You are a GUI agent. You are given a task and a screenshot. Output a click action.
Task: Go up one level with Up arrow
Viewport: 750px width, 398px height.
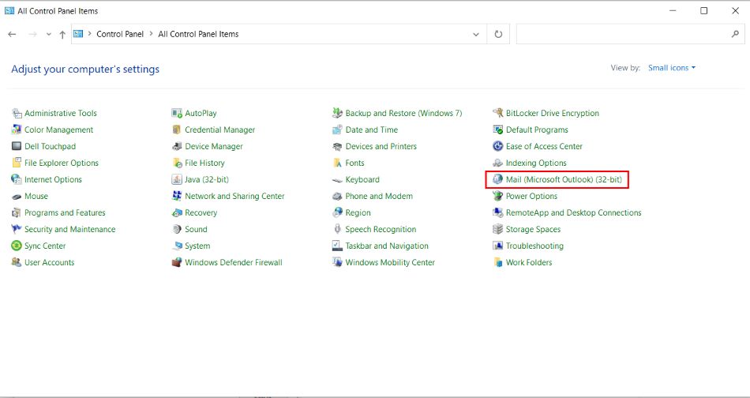(62, 35)
